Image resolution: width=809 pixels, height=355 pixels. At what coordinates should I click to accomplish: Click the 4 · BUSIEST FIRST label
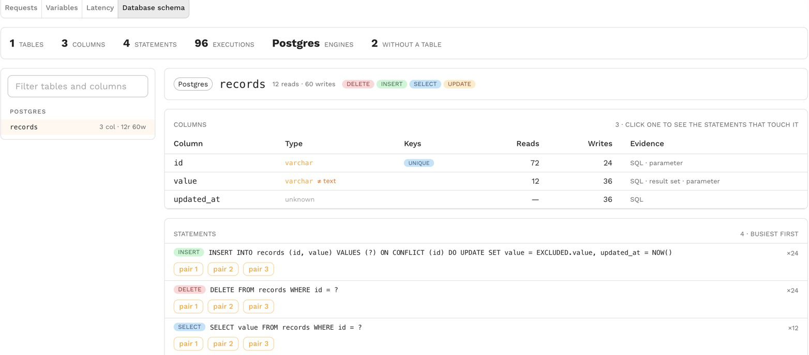(769, 234)
